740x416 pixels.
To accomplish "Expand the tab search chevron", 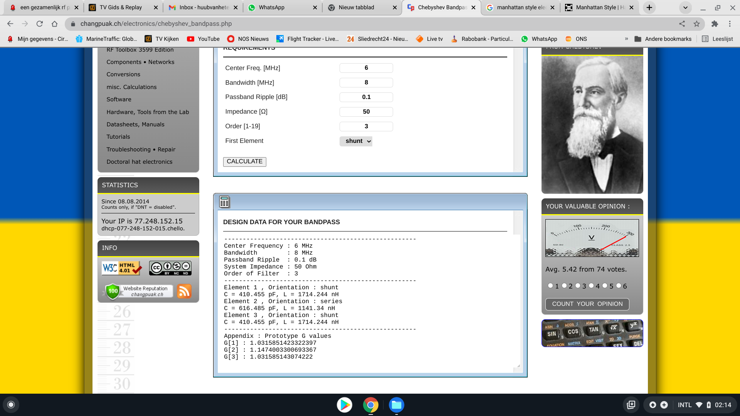I will pos(685,7).
